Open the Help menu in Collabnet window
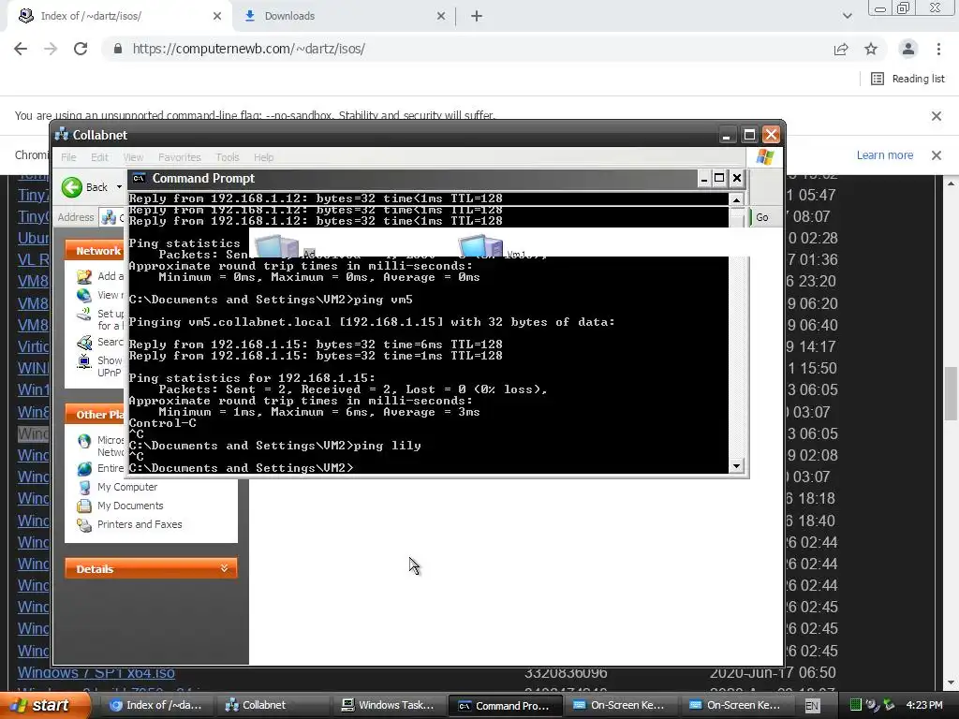The image size is (959, 719). 263,157
